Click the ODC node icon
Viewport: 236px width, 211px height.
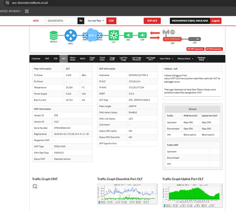pos(128,35)
